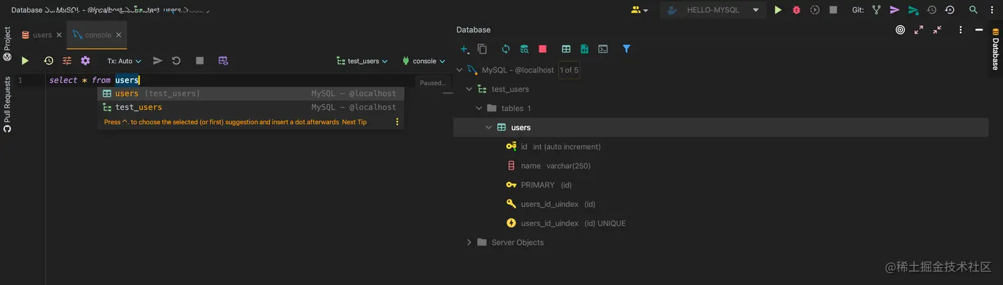Collapse the users table node
The image size is (1003, 285).
click(489, 128)
